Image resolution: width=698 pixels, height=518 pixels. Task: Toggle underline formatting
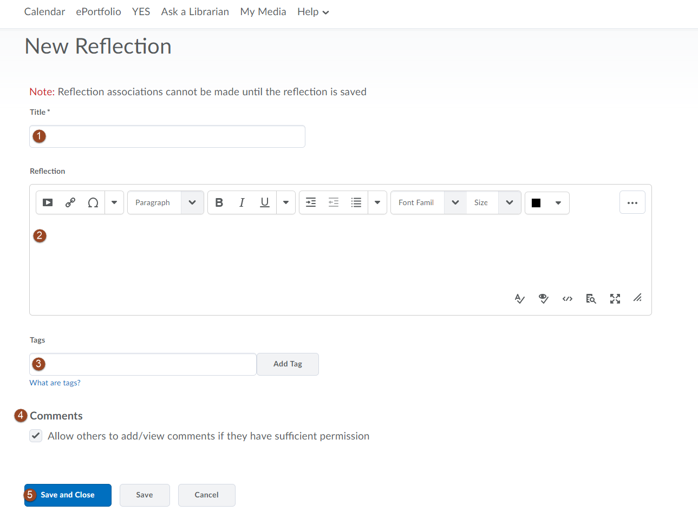[265, 202]
